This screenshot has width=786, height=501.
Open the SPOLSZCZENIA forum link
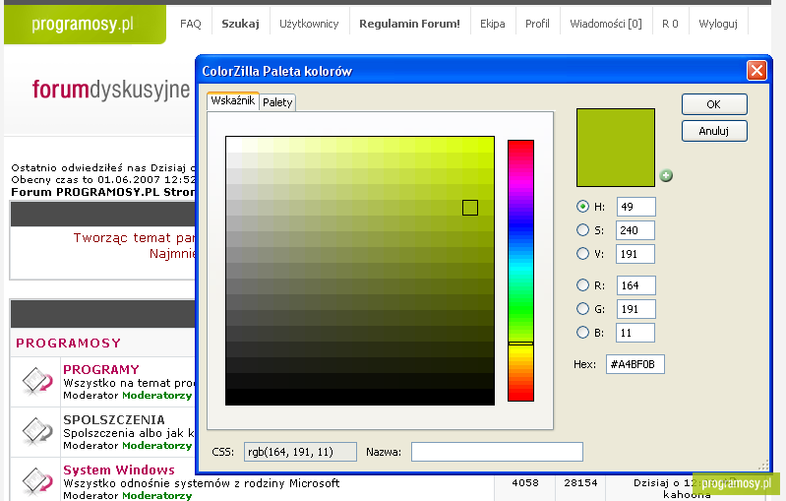[x=114, y=419]
